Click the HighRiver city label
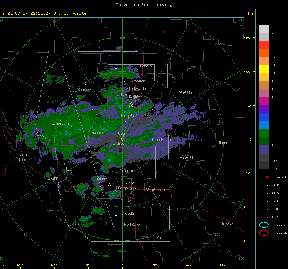Image resolution: width=288 pixels, height=269 pixels. pyautogui.click(x=132, y=225)
